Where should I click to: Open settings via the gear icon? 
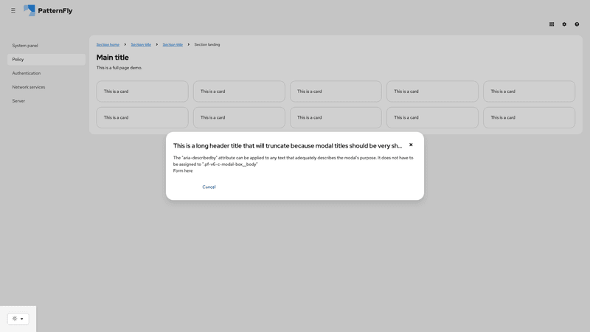point(564,24)
